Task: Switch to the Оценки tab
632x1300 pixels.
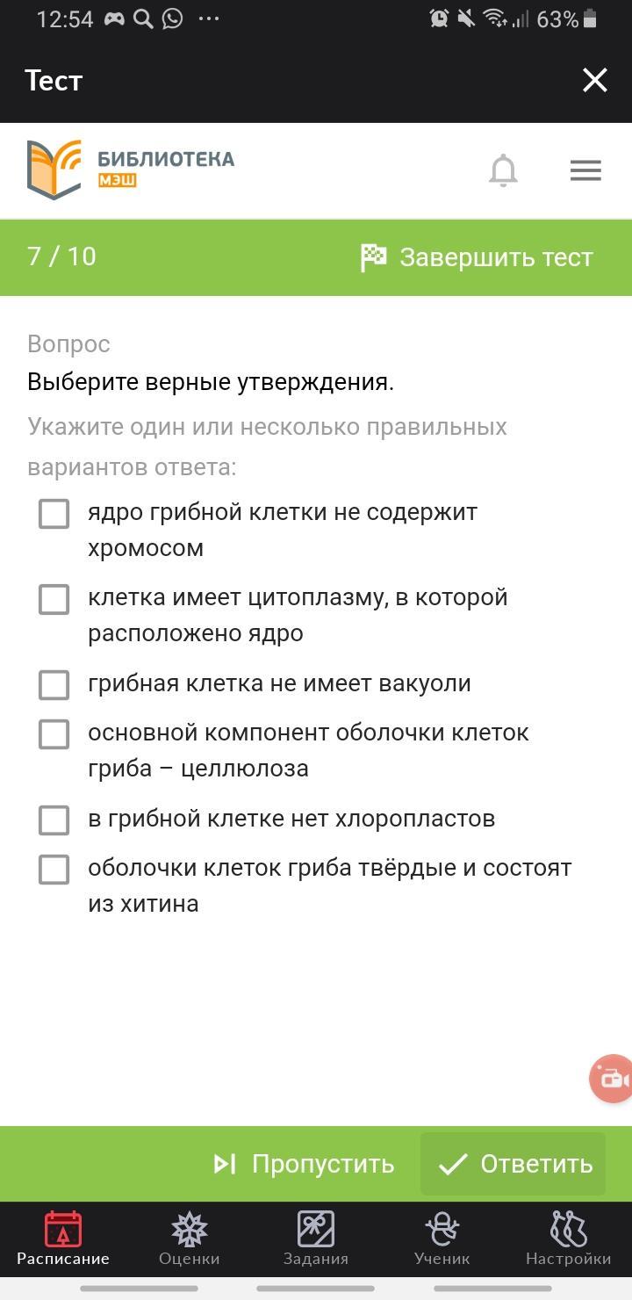Action: (x=190, y=1239)
